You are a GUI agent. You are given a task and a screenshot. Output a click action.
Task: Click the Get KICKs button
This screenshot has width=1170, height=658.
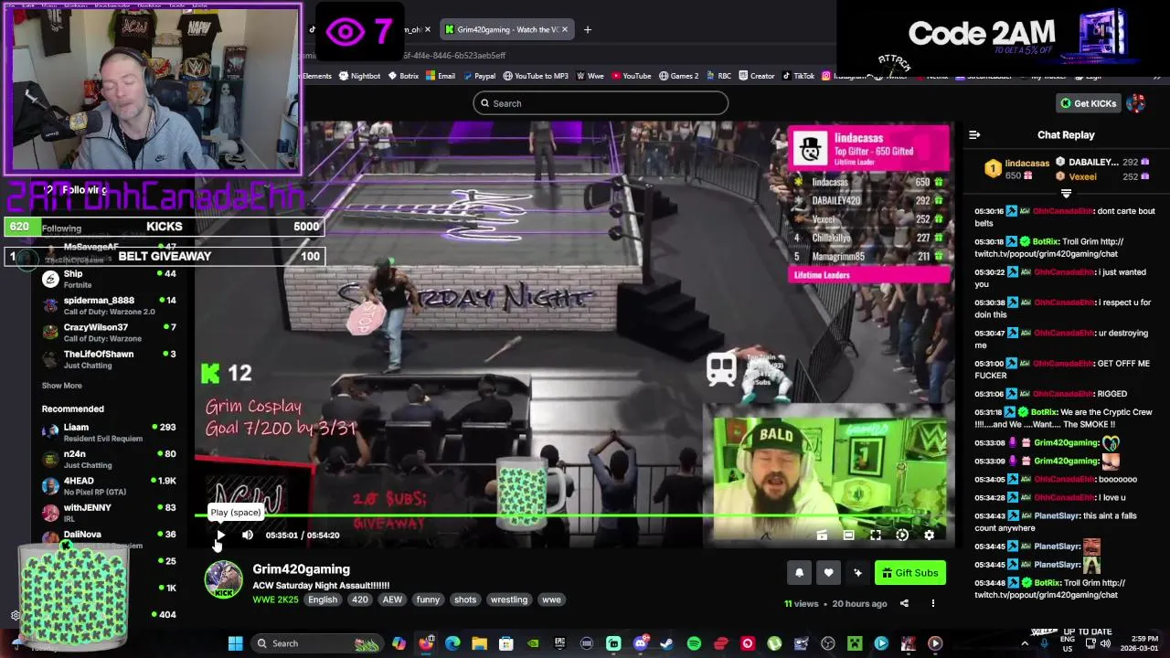click(1088, 103)
